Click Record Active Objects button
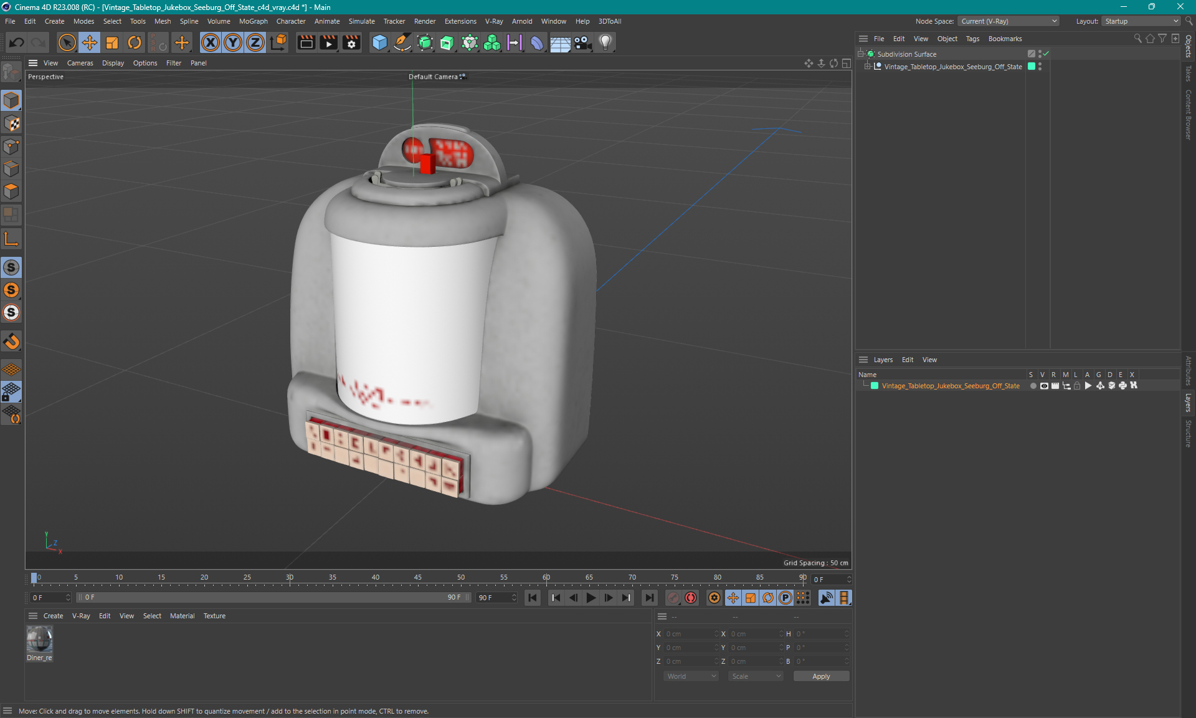This screenshot has width=1196, height=718. coord(673,598)
